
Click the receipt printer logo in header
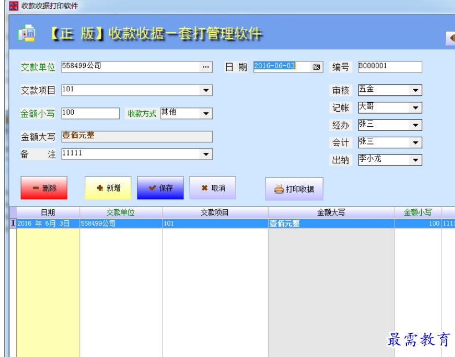[x=27, y=34]
